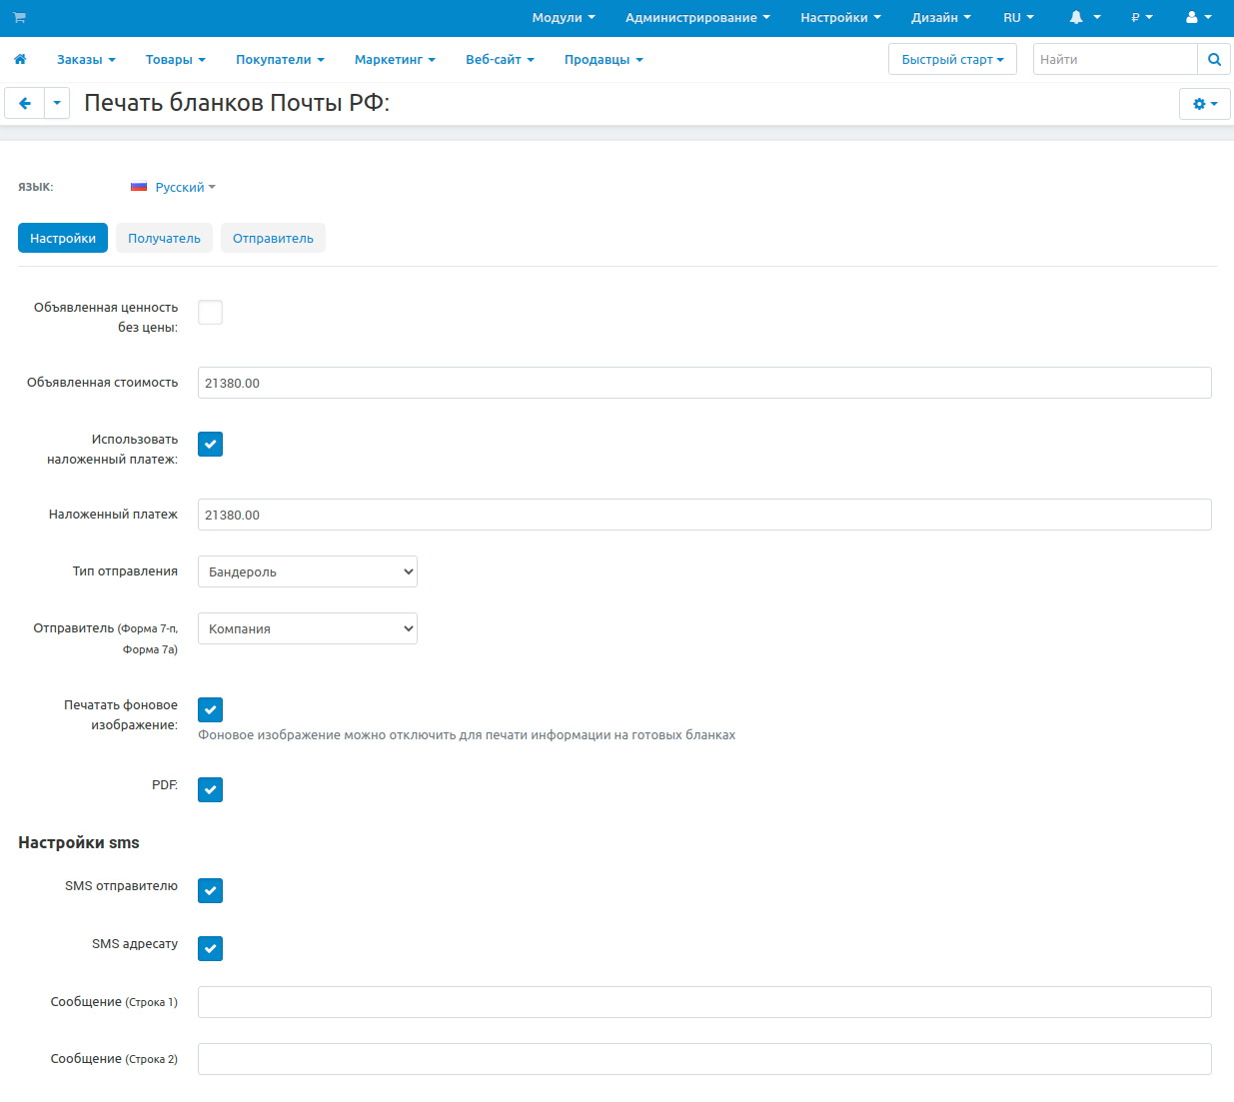Open the Веб-сайт menu
Viewport: 1234px width, 1102px height.
[x=500, y=60]
